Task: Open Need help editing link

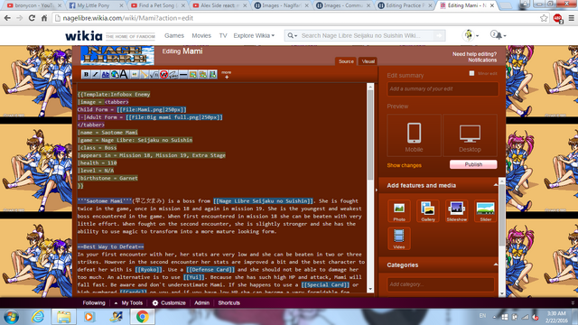Action: 474,54
